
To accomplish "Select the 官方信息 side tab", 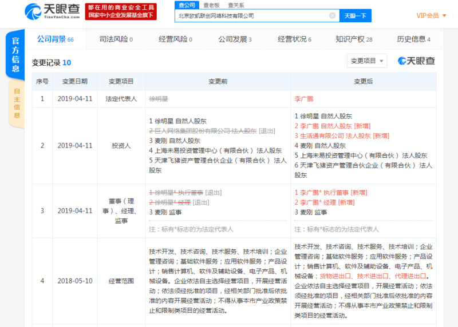I will tap(15, 54).
